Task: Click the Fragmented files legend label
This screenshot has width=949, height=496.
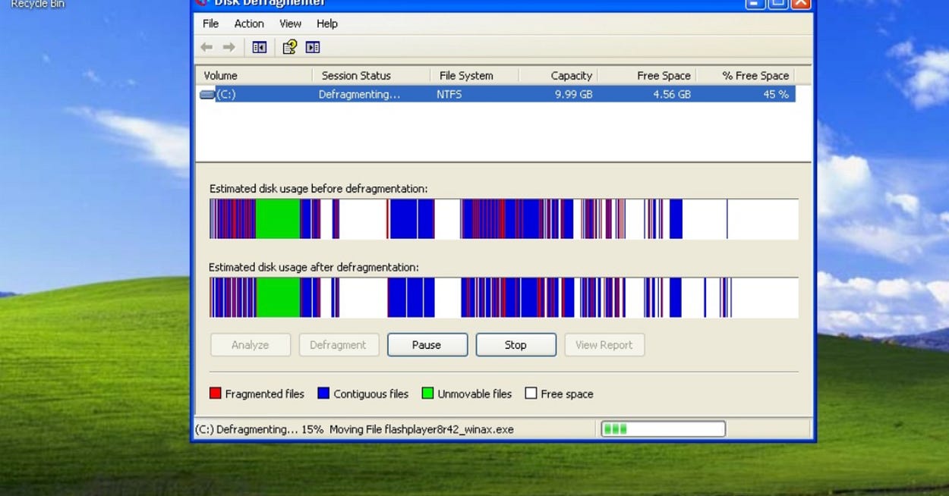Action: [264, 394]
